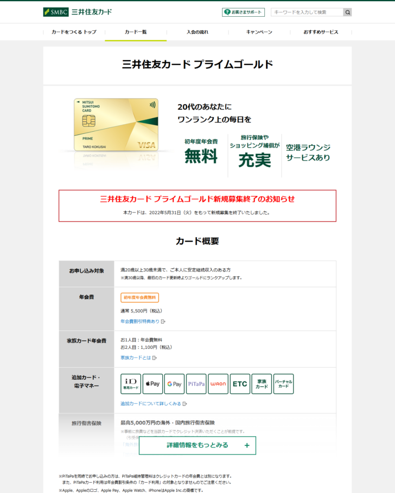Click the 家族カード年会費 row label
The height and width of the screenshot is (493, 395).
click(87, 341)
